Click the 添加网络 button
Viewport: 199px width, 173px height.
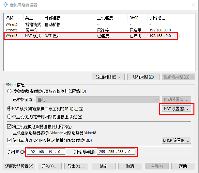pyautogui.click(x=108, y=77)
